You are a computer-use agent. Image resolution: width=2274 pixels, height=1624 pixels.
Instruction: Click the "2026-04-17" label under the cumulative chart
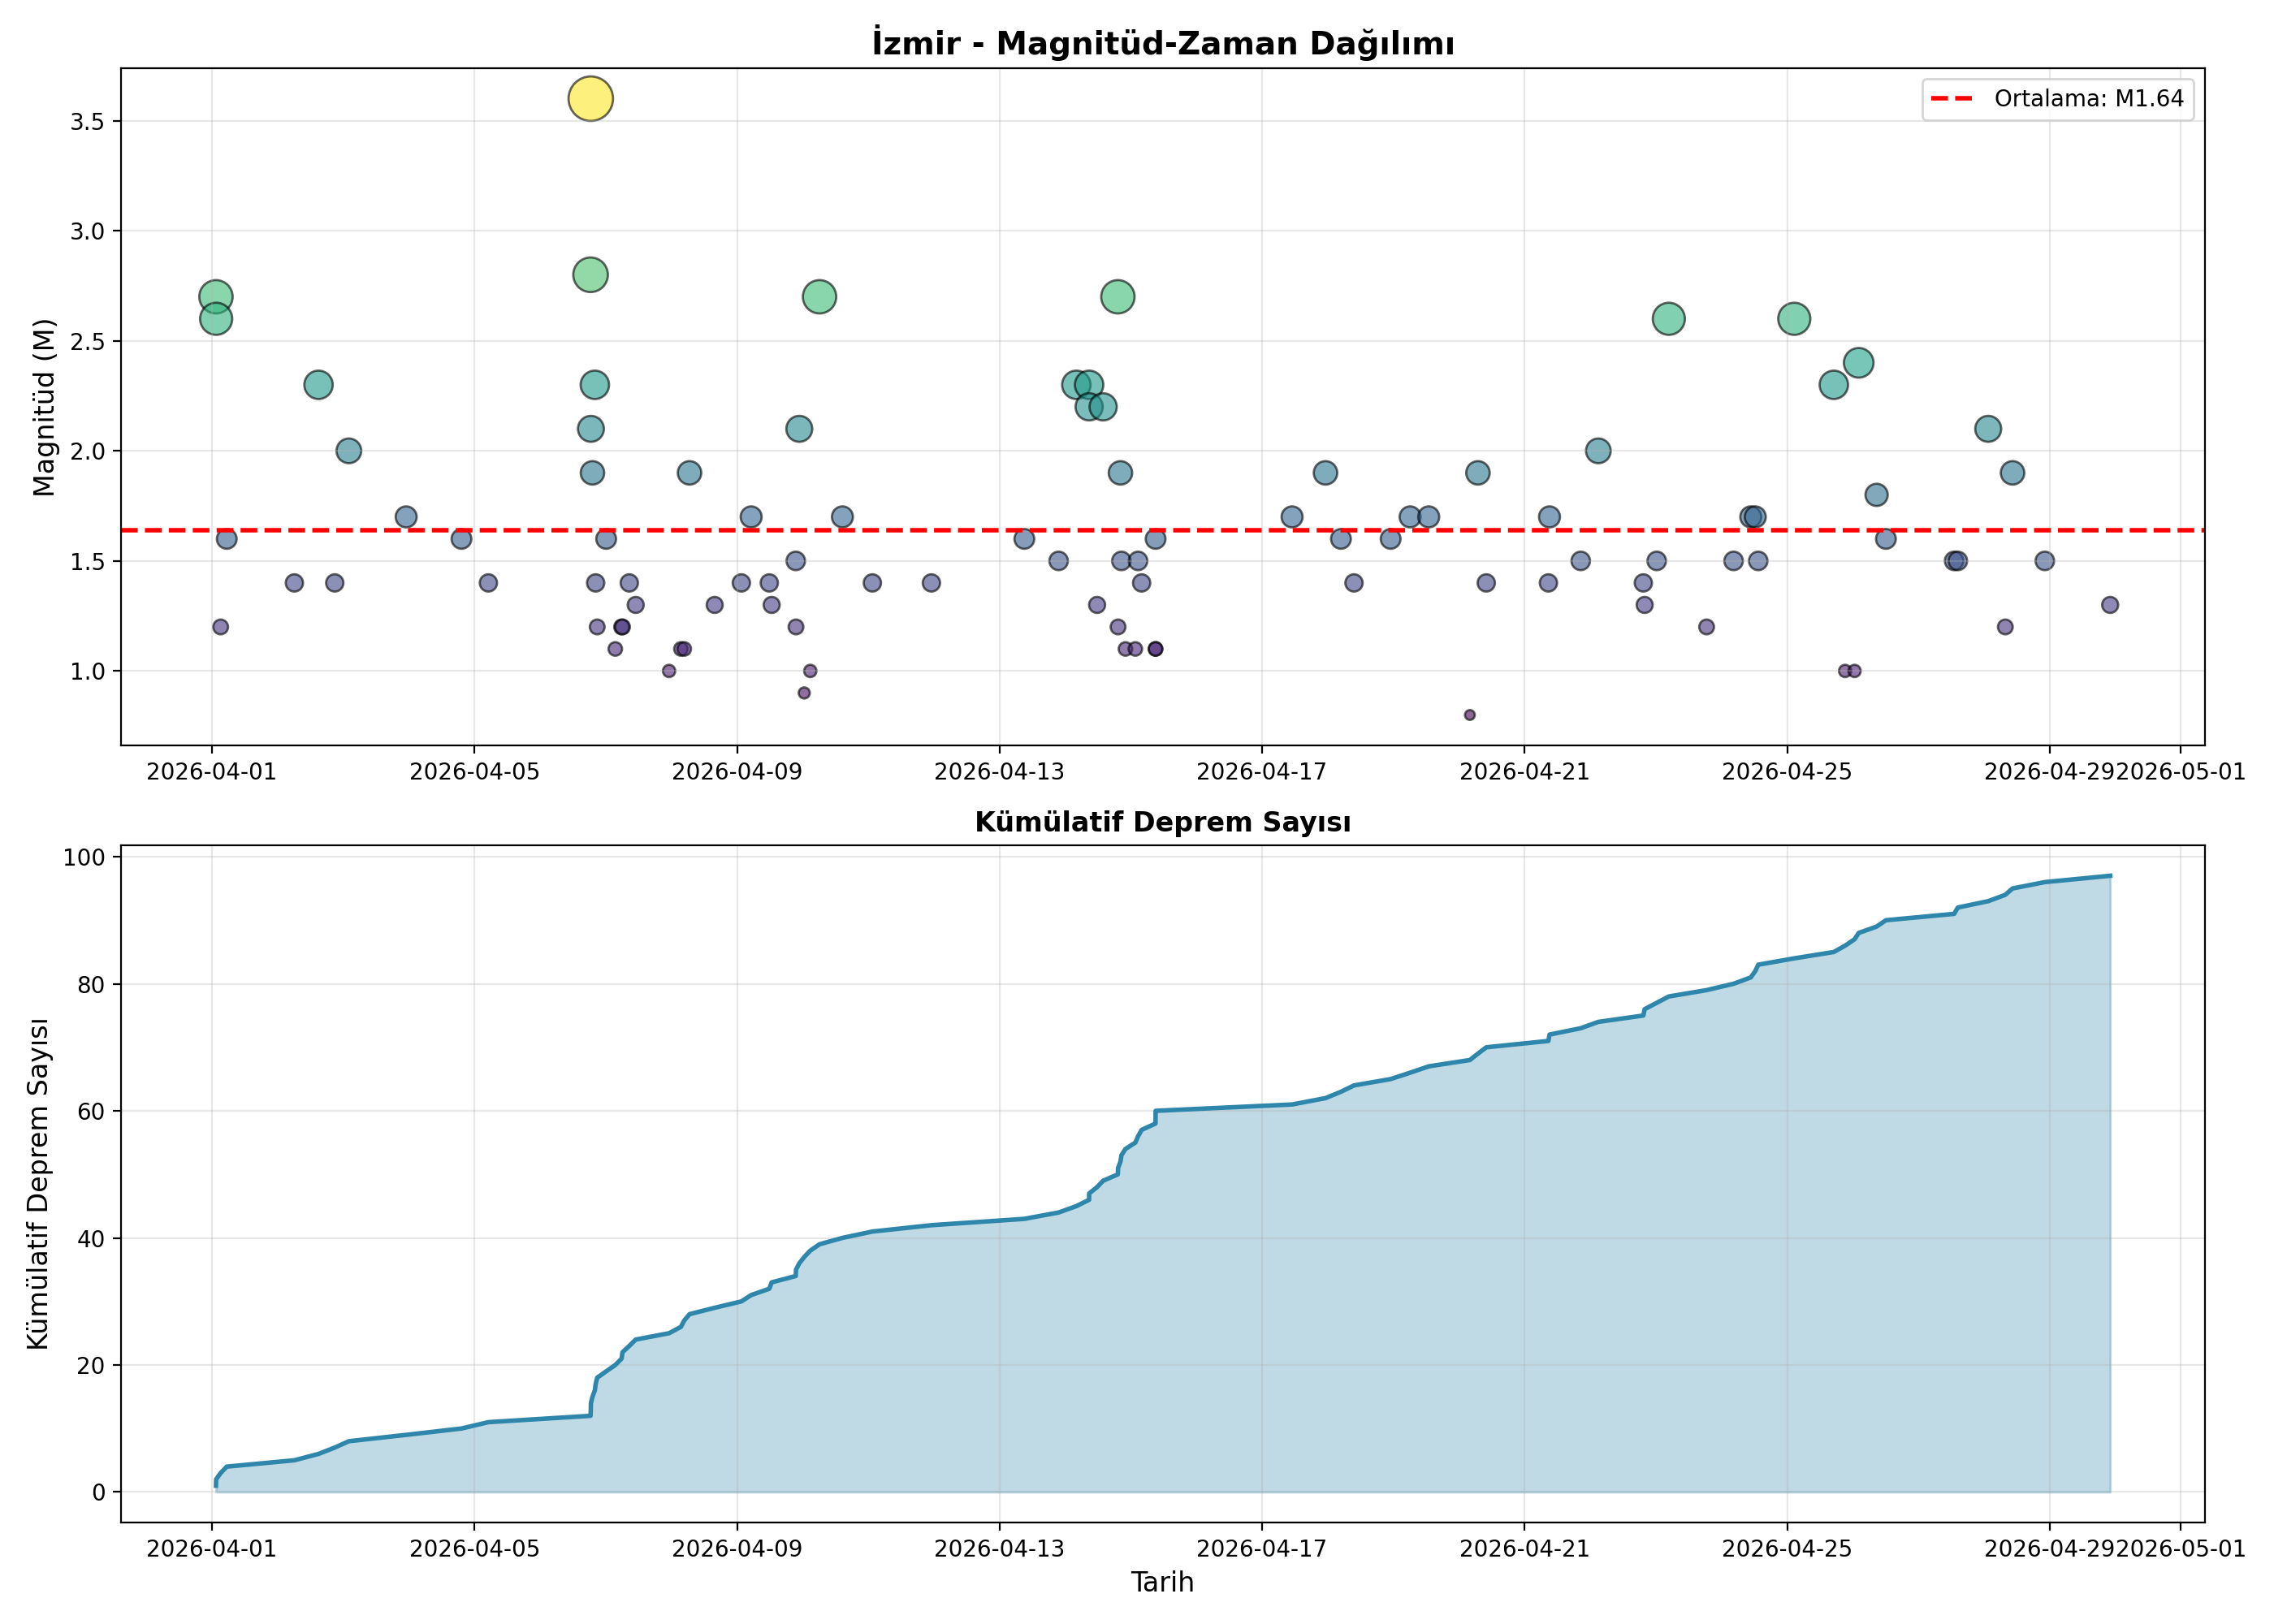point(1262,1549)
